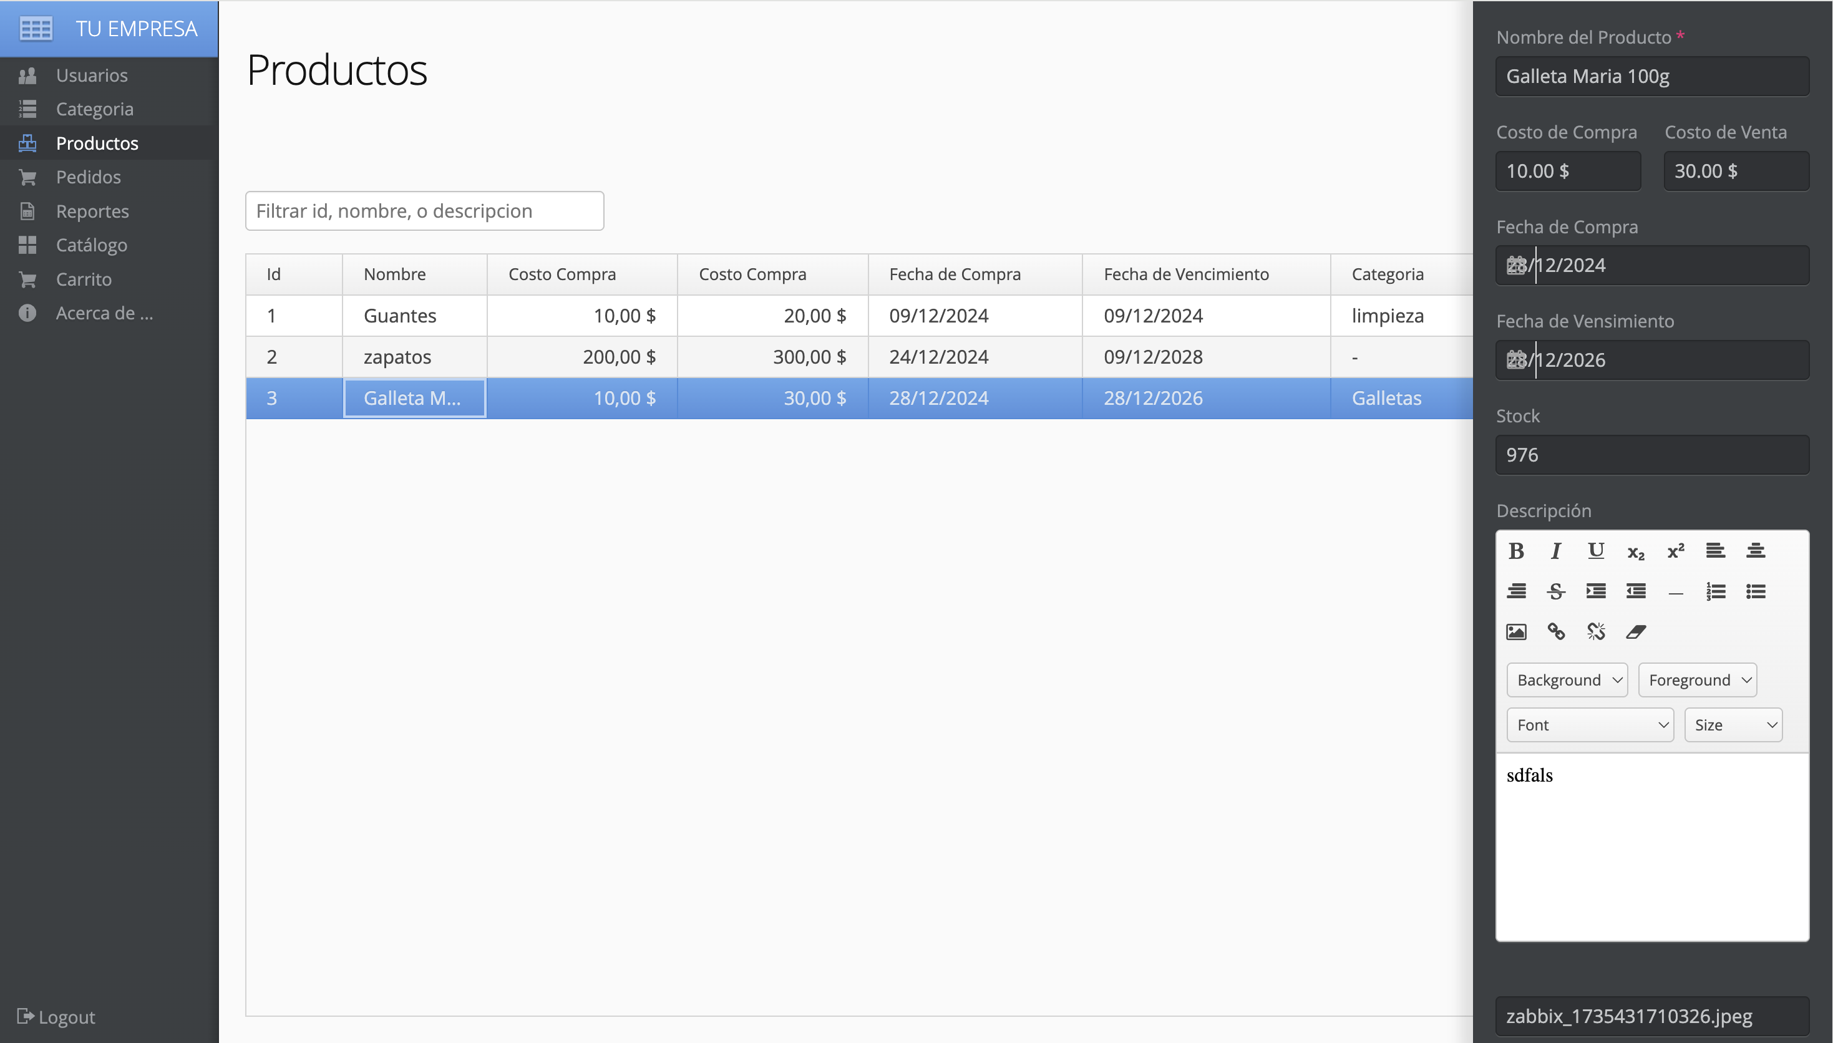Apply strikethrough formatting
This screenshot has height=1043, width=1833.
click(x=1556, y=591)
